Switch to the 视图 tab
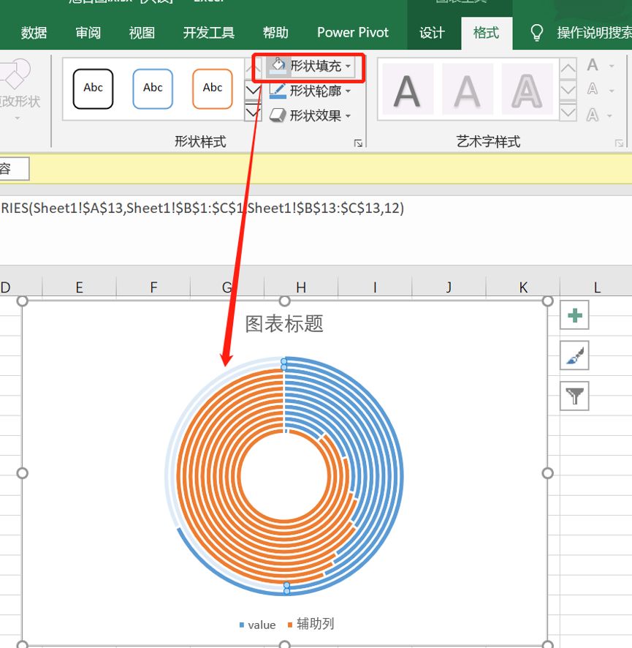This screenshot has height=648, width=632. [142, 33]
